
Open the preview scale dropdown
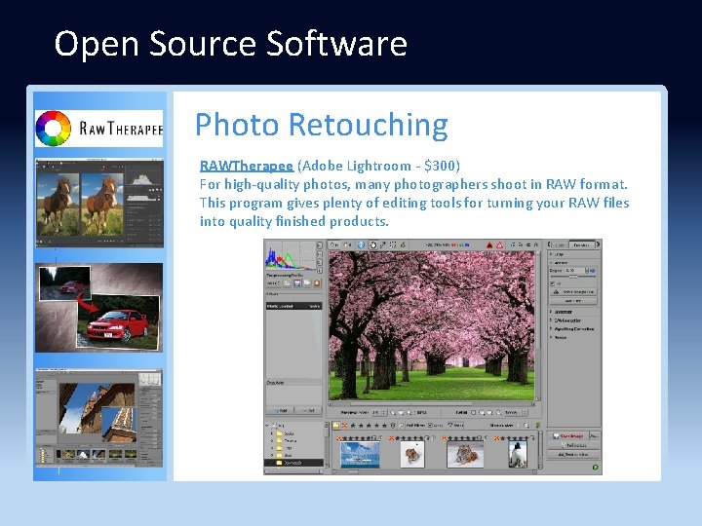point(379,412)
